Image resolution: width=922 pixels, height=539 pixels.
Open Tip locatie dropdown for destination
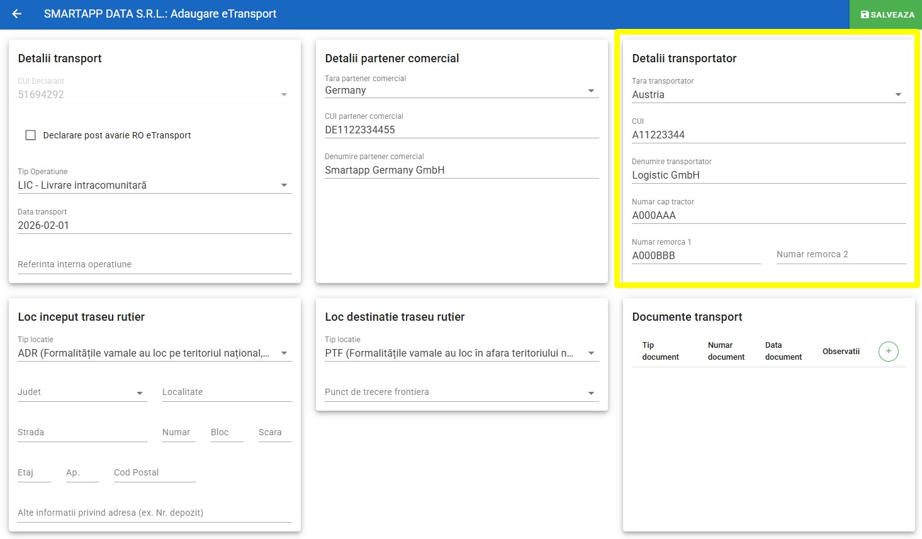461,353
